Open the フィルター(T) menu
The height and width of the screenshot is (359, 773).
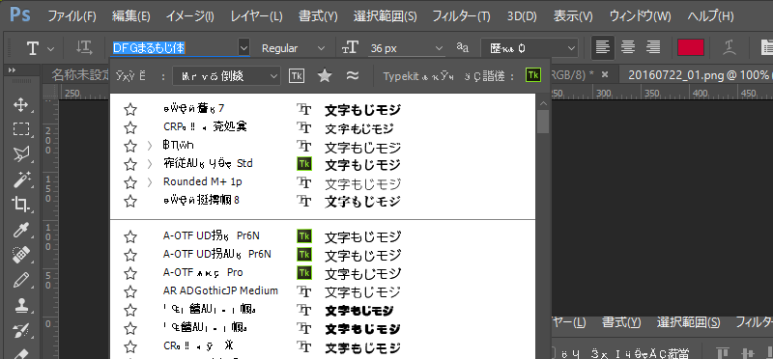coord(462,16)
